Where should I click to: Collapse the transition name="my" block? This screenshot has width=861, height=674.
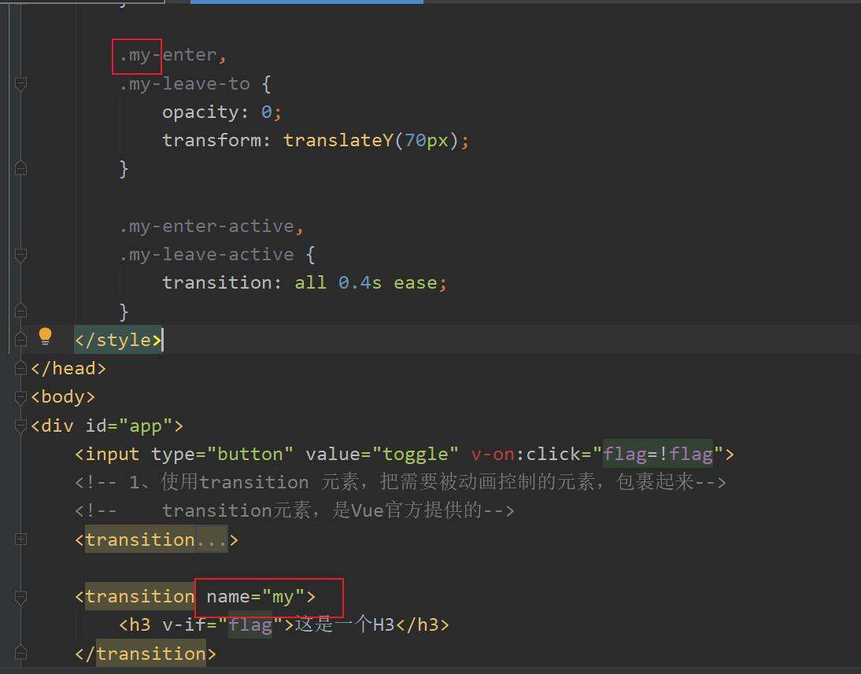20,597
